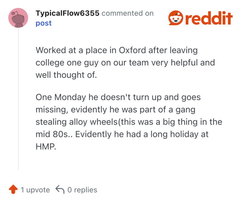
Task: Click the phrase "well thought of."
Action: coord(66,75)
